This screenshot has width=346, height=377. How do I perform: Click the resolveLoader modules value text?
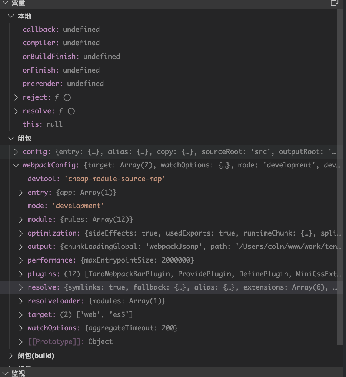click(x=127, y=301)
